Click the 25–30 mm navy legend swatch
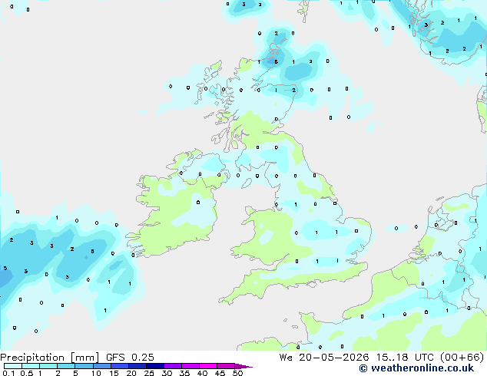The width and height of the screenshot is (487, 376). (x=155, y=366)
